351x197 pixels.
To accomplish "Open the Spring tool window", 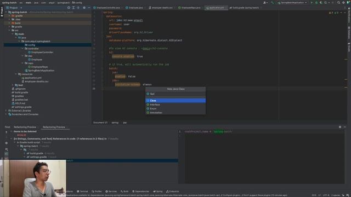I will click(x=158, y=192).
